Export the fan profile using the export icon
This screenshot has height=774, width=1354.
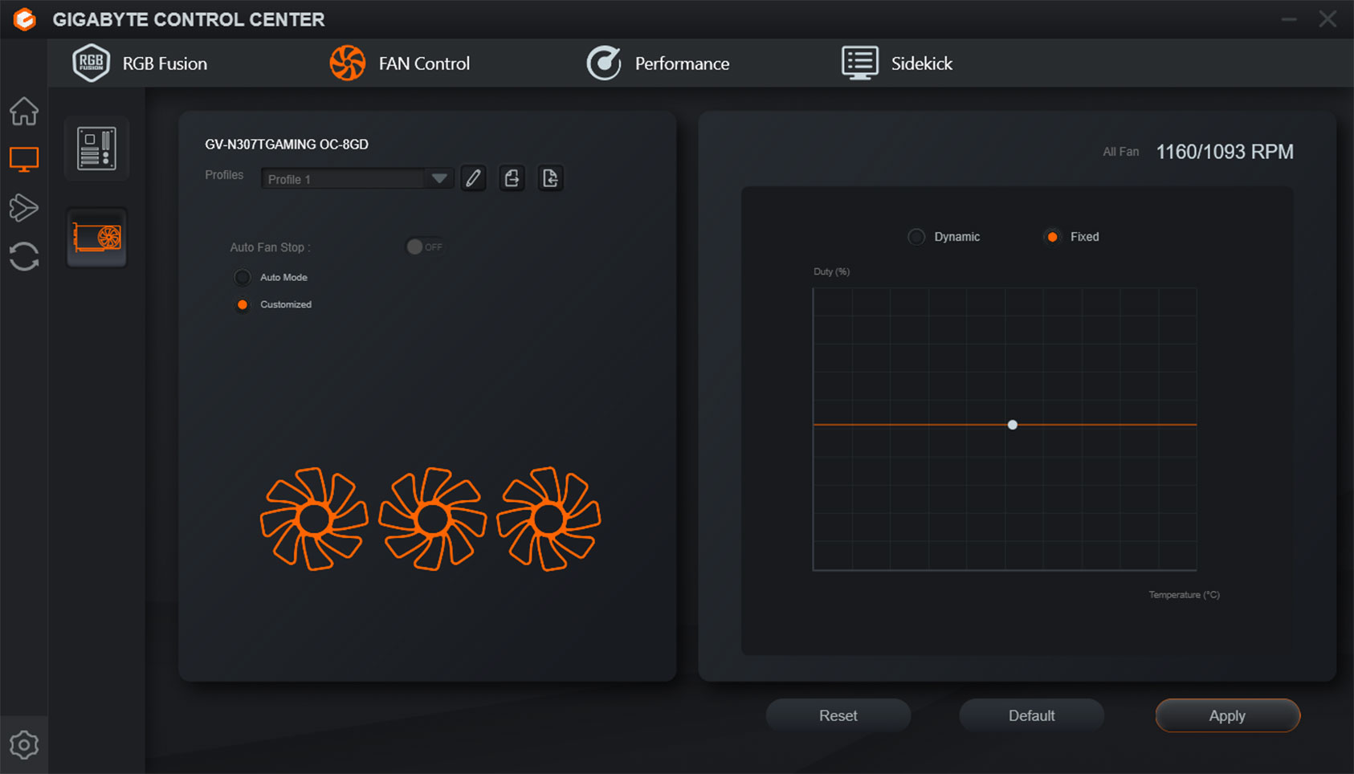click(512, 177)
